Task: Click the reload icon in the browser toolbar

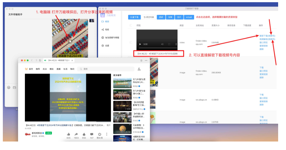Action: point(40,60)
